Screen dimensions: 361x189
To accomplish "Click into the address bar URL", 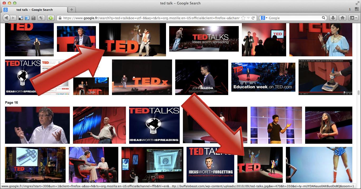I will (151, 18).
